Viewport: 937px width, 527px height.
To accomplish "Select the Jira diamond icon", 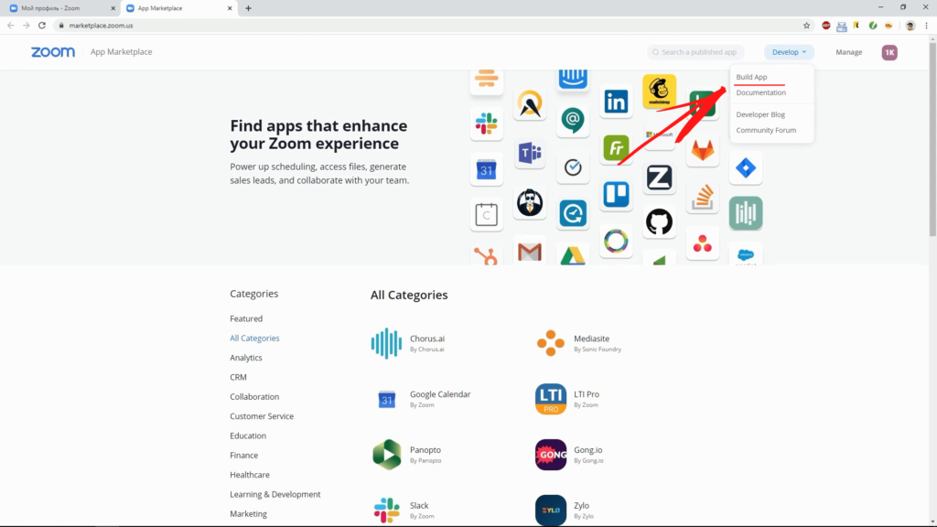I will coord(746,167).
